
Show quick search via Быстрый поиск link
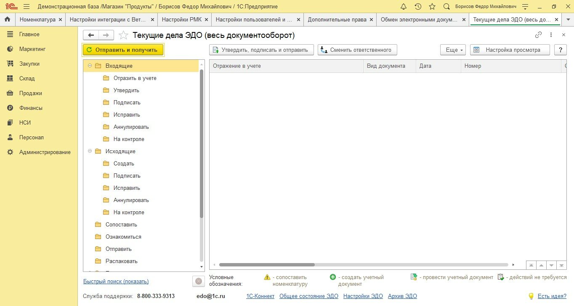pos(116,281)
